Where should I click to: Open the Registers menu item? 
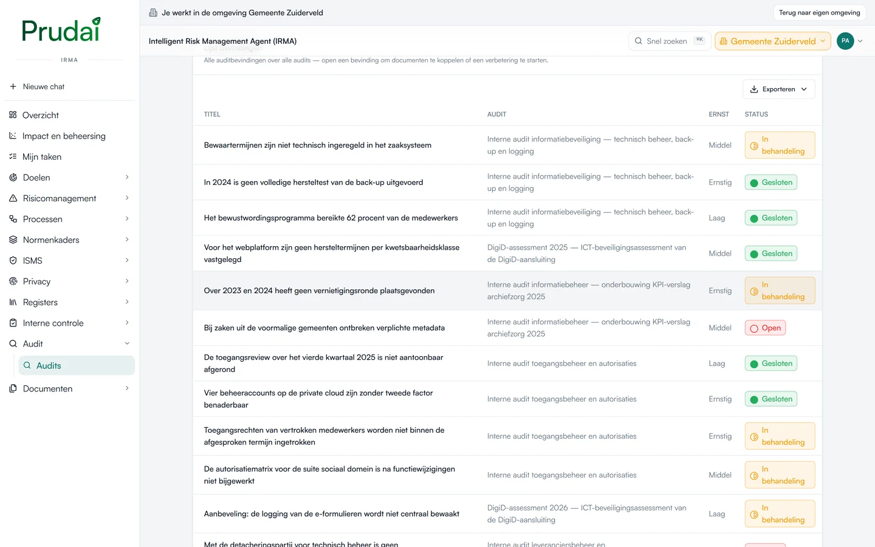click(69, 302)
